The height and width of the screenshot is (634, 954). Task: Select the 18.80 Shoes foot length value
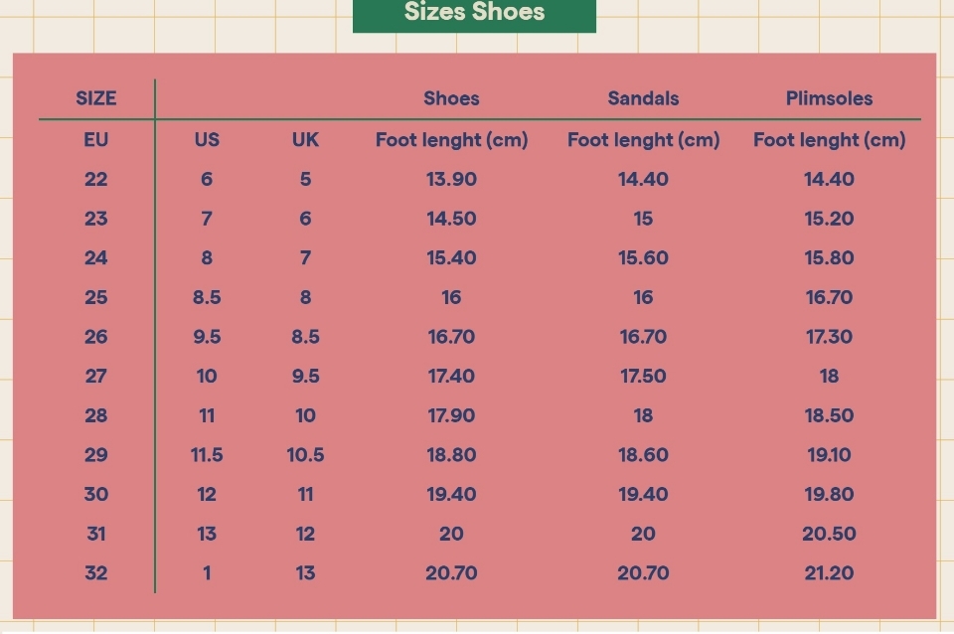pos(451,455)
